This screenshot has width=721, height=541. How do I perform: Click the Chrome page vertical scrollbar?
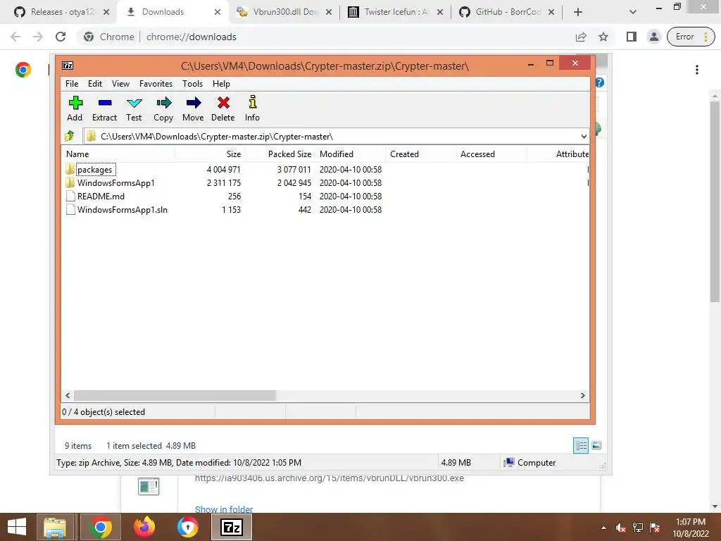pyautogui.click(x=714, y=202)
